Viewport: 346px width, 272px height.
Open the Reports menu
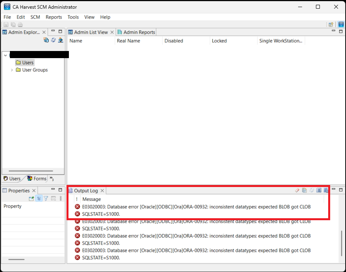[x=54, y=17]
